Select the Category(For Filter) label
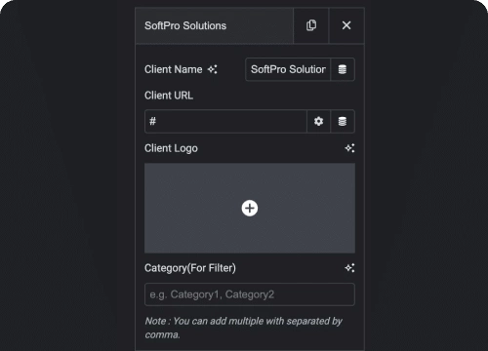Image resolution: width=488 pixels, height=351 pixels. tap(190, 268)
